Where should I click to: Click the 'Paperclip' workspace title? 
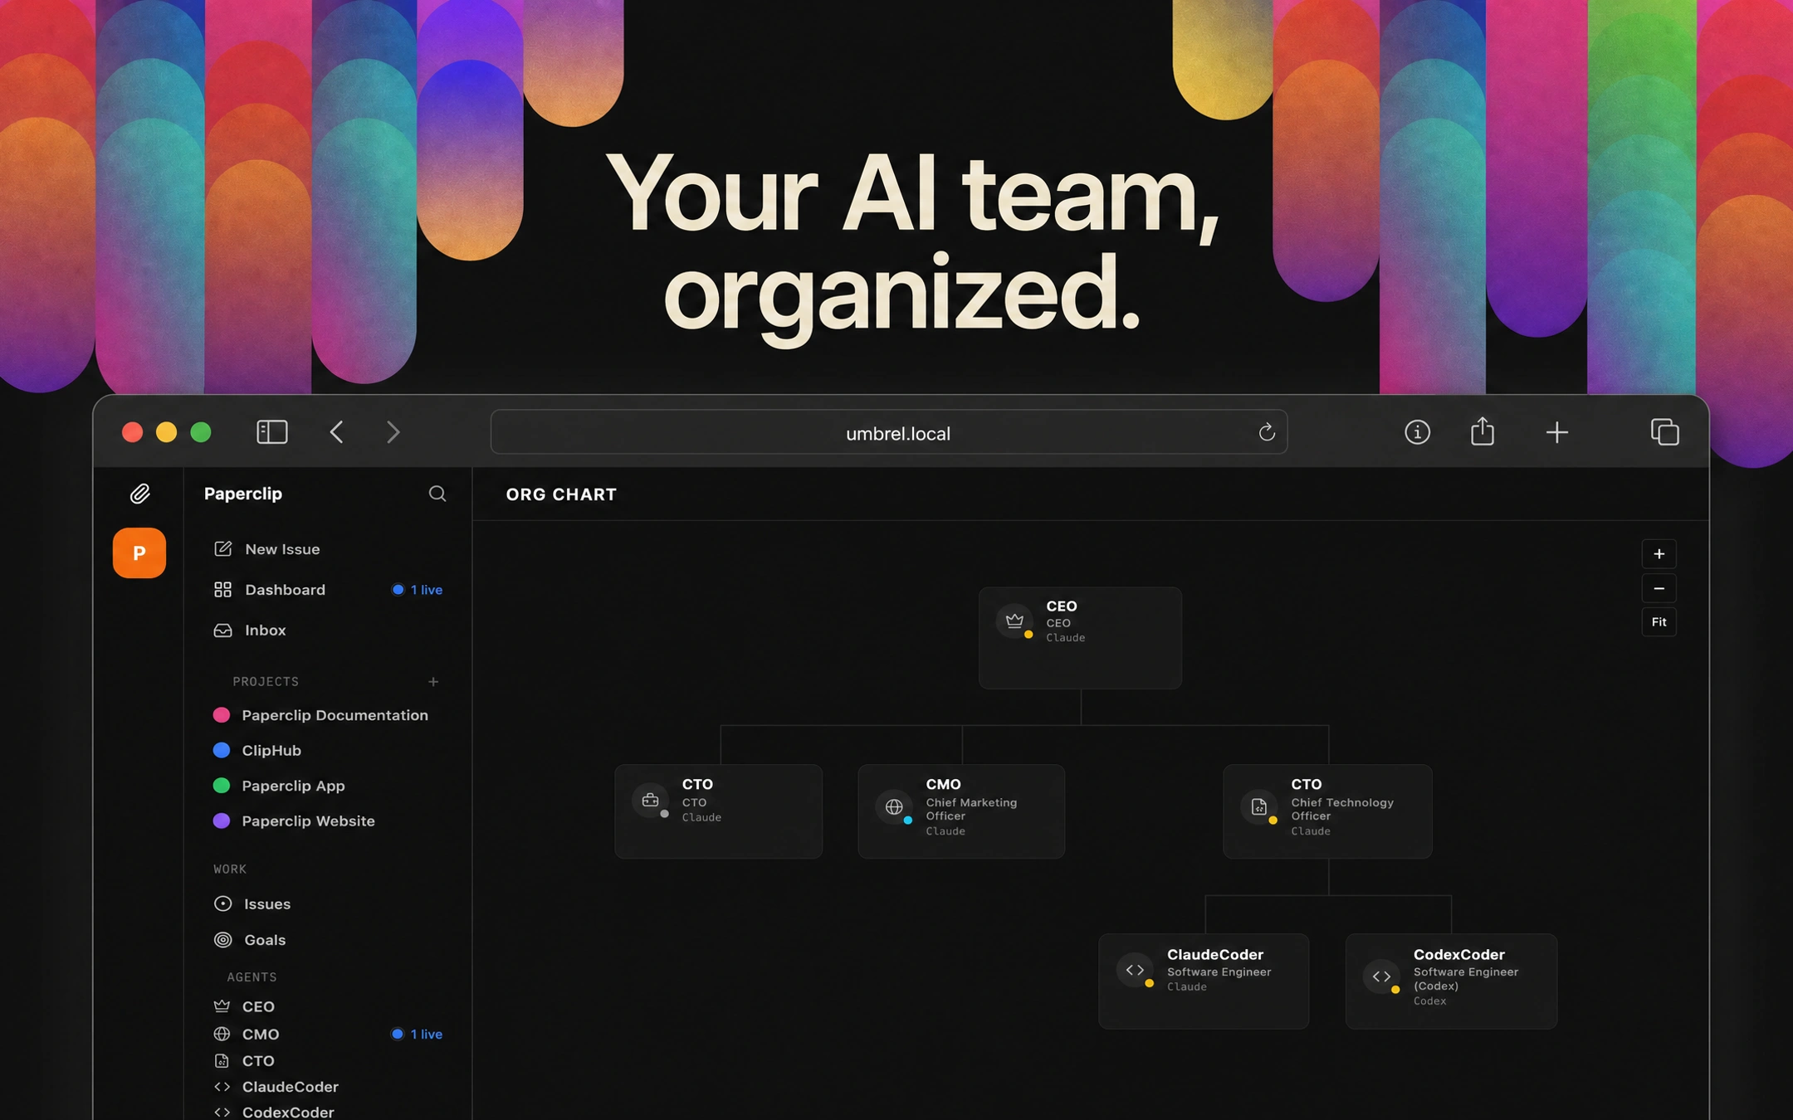(243, 494)
